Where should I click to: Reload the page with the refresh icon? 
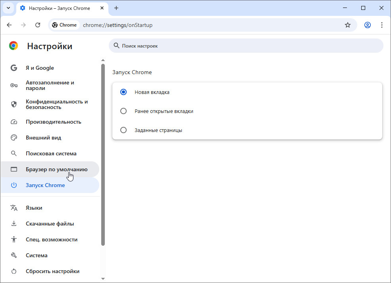pyautogui.click(x=38, y=25)
